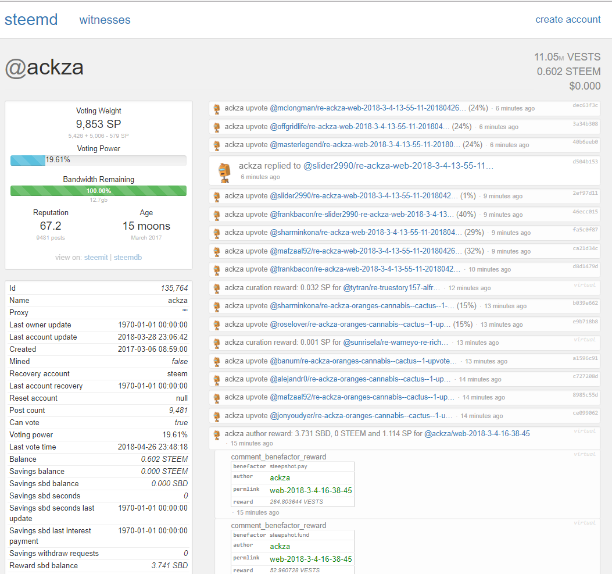View account on steemdb
The width and height of the screenshot is (612, 574).
[128, 257]
